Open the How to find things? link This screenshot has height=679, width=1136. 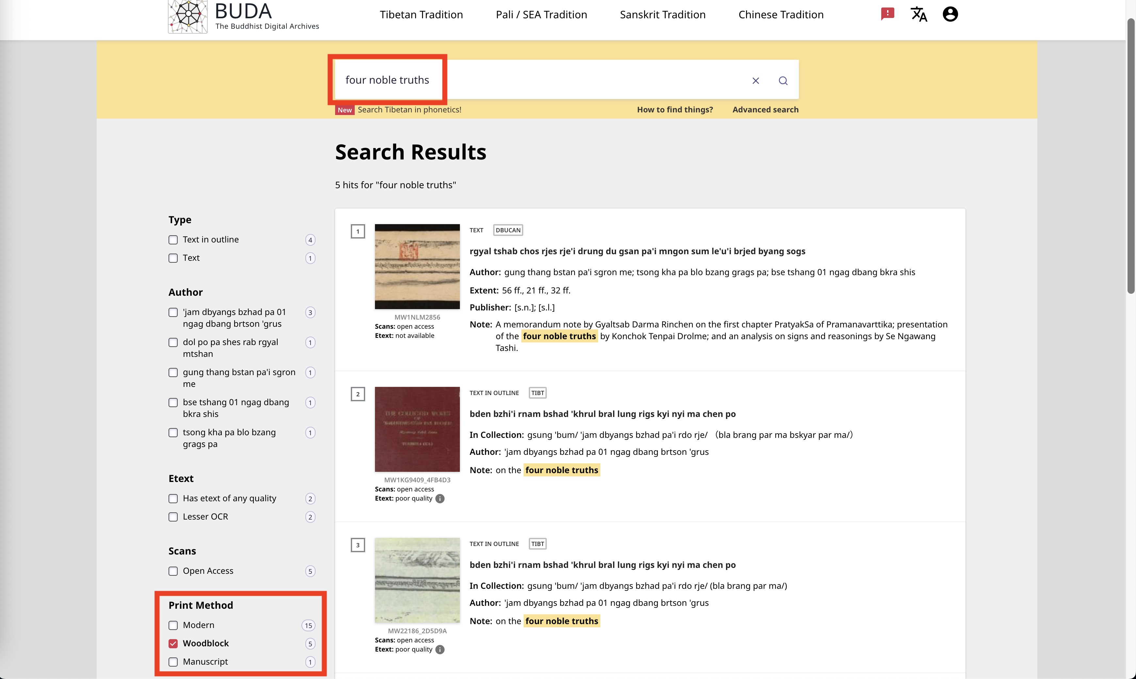[x=674, y=109]
